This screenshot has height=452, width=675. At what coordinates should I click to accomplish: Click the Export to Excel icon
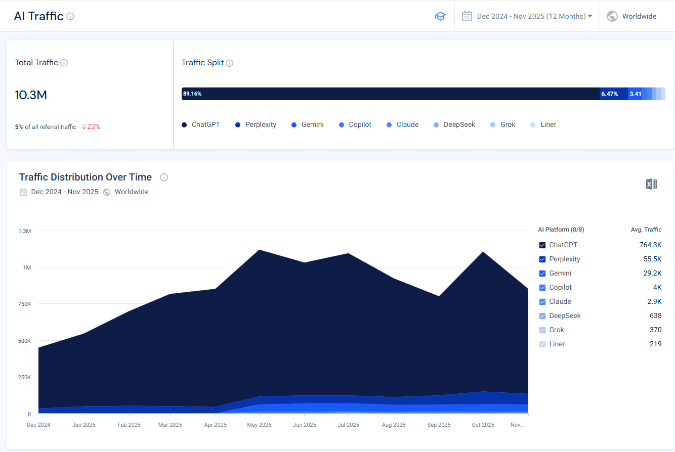click(x=651, y=184)
